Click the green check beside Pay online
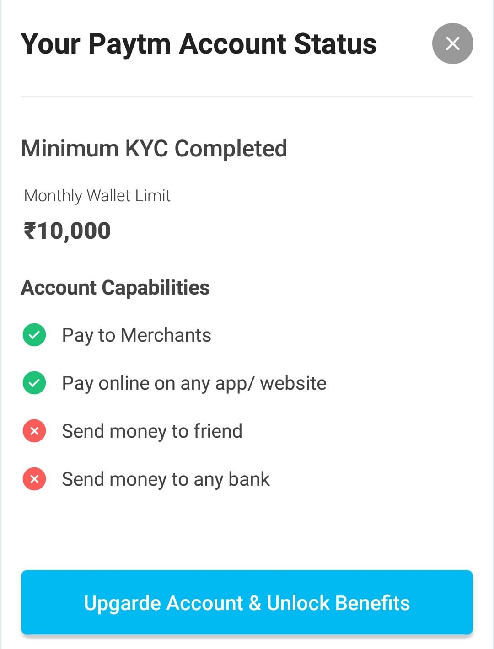Image resolution: width=494 pixels, height=649 pixels. (x=34, y=383)
